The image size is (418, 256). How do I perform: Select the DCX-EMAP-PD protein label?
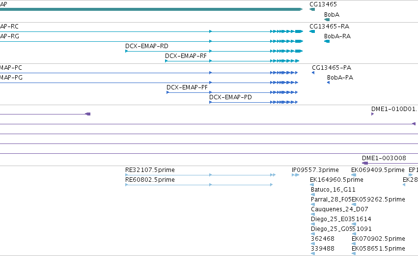click(230, 97)
